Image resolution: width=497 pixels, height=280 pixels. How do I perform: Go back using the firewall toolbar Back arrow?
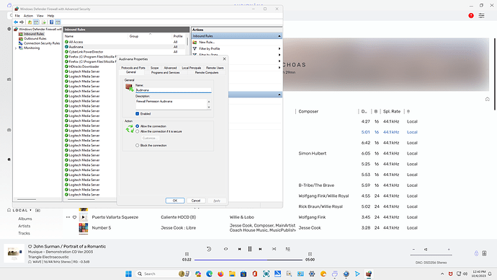coord(16,22)
